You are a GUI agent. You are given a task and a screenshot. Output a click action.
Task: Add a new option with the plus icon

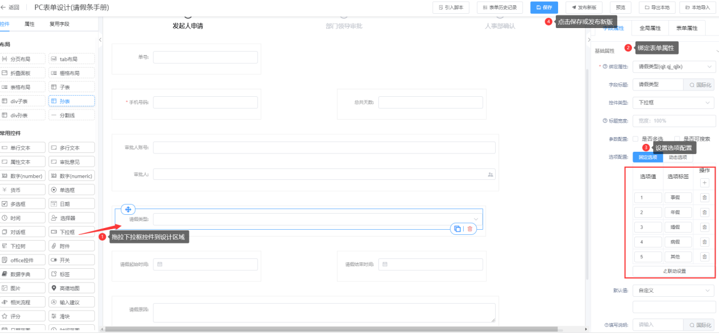704,183
